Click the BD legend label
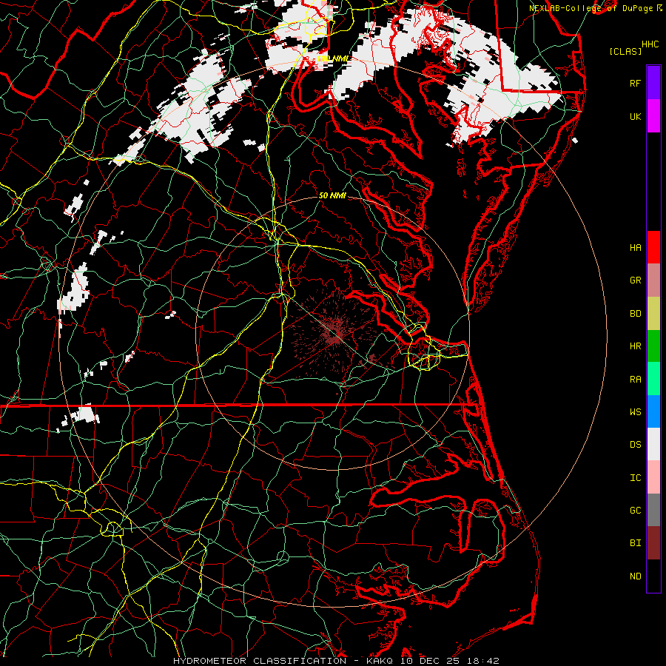 [635, 314]
